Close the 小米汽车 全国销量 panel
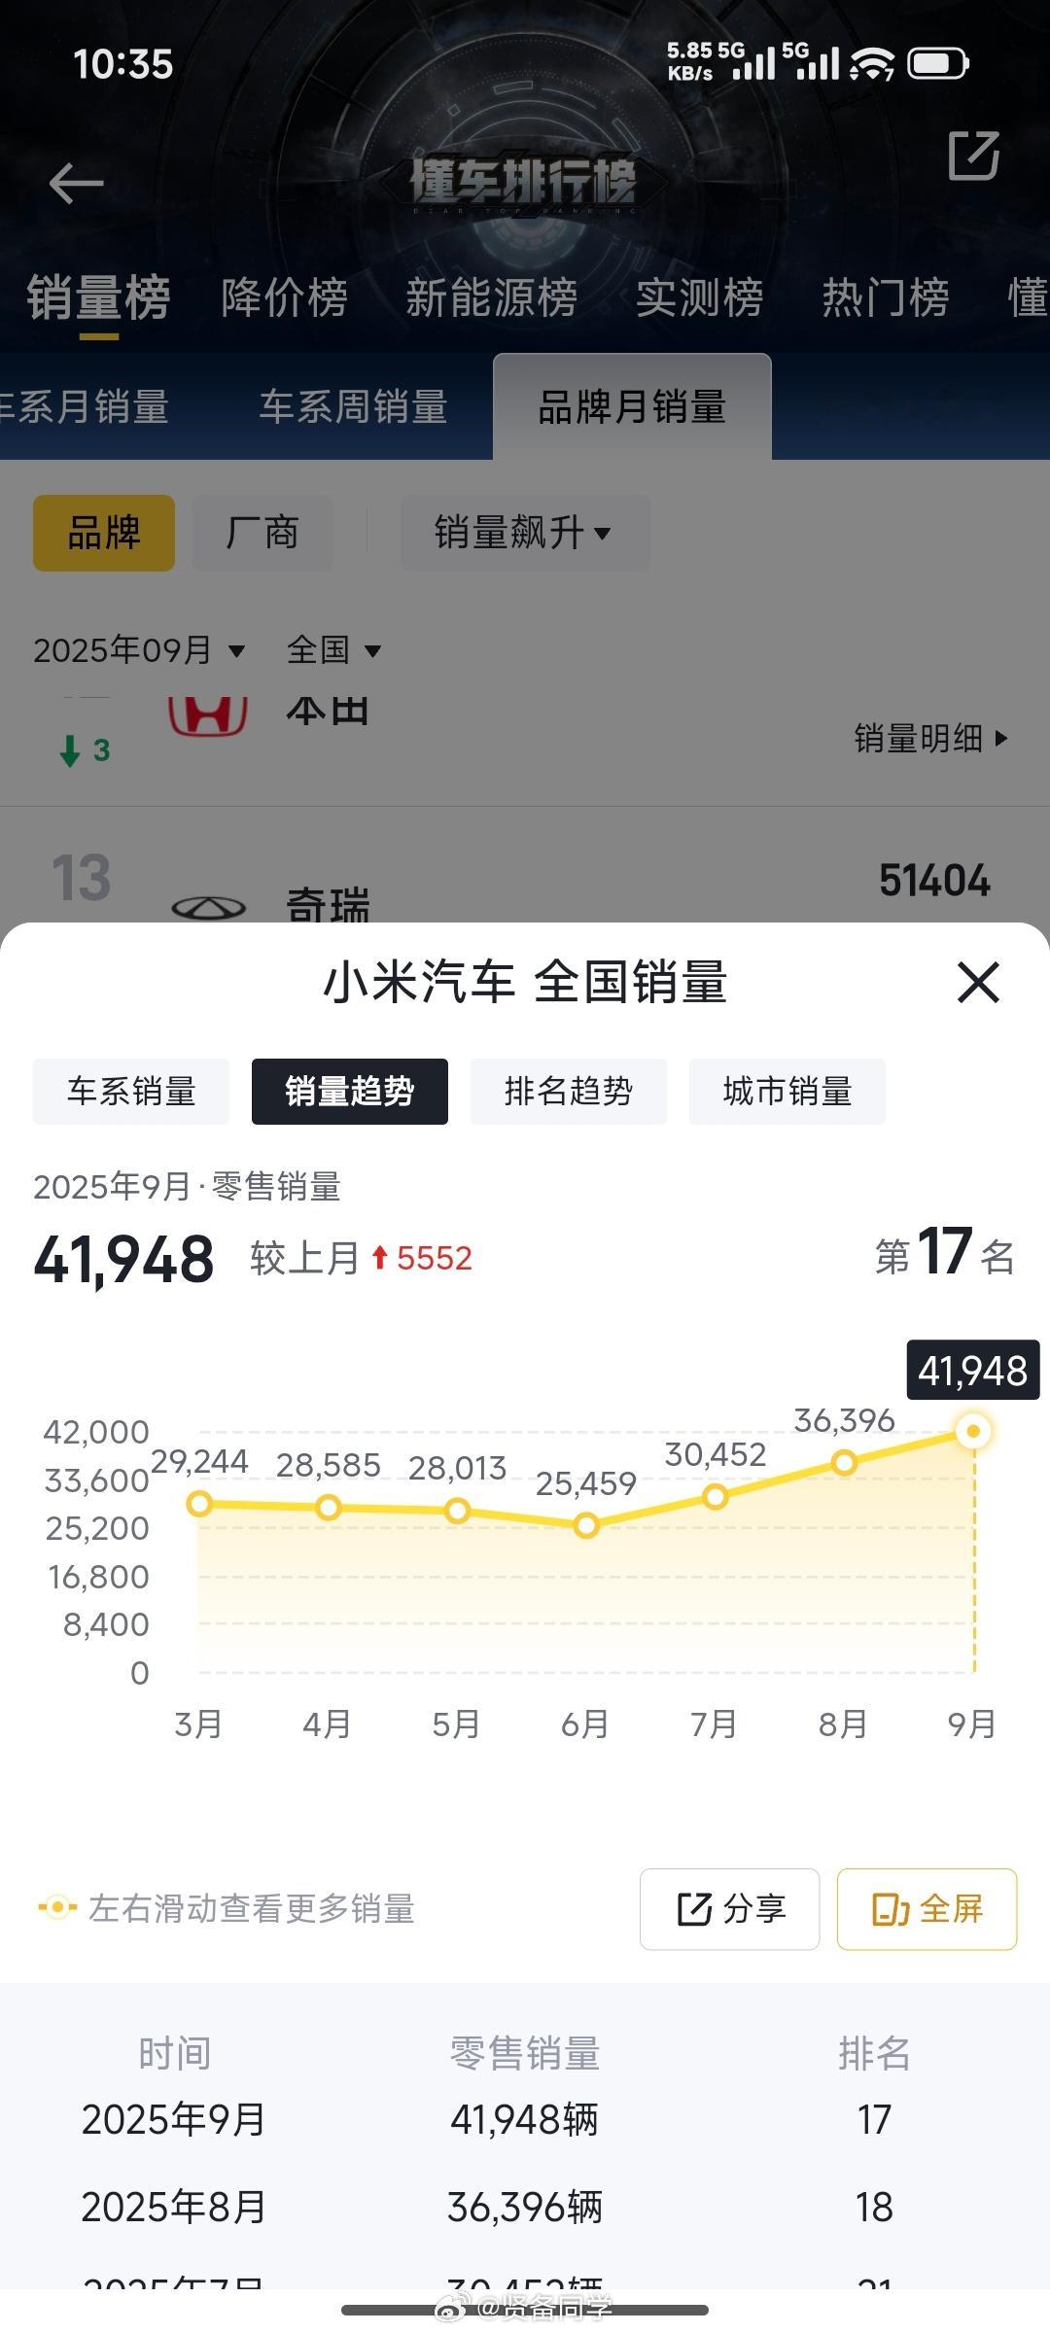 click(x=978, y=982)
